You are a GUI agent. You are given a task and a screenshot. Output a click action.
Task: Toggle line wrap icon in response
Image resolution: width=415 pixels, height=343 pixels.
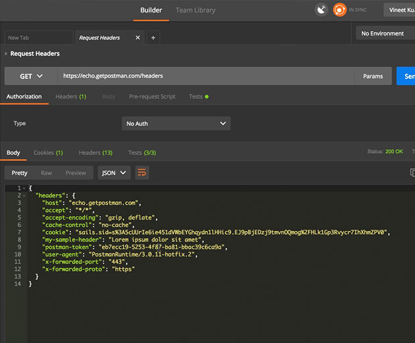tap(142, 173)
